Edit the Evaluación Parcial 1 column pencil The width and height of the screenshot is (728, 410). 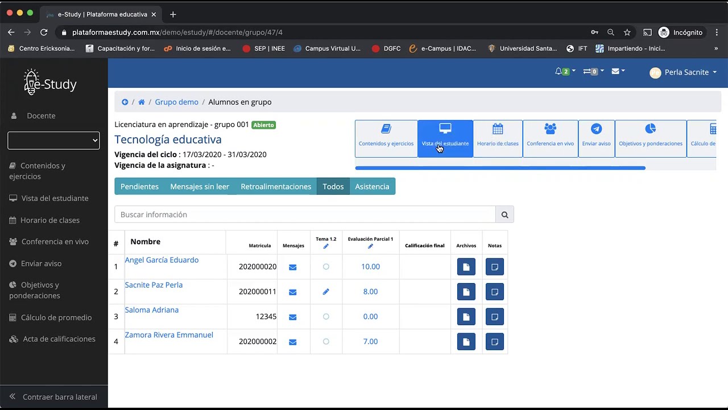pos(370,247)
